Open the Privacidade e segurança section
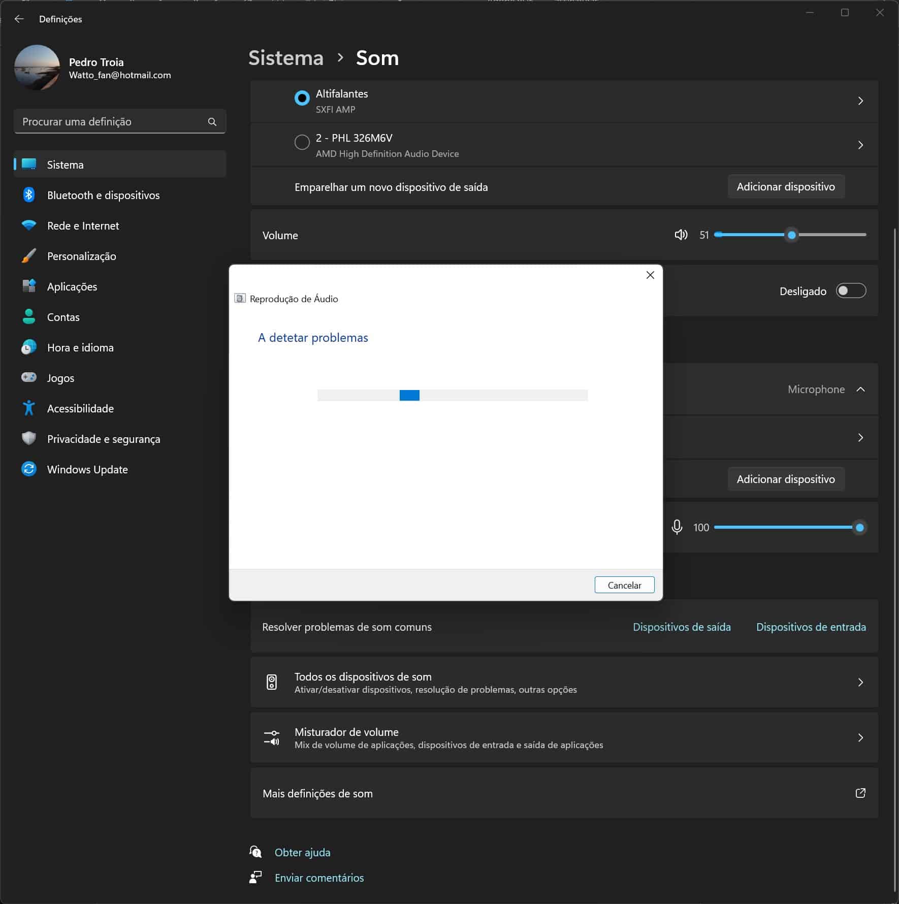The image size is (899, 904). click(103, 439)
